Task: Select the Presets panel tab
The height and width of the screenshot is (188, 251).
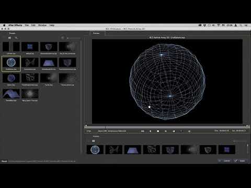Action: [12, 33]
